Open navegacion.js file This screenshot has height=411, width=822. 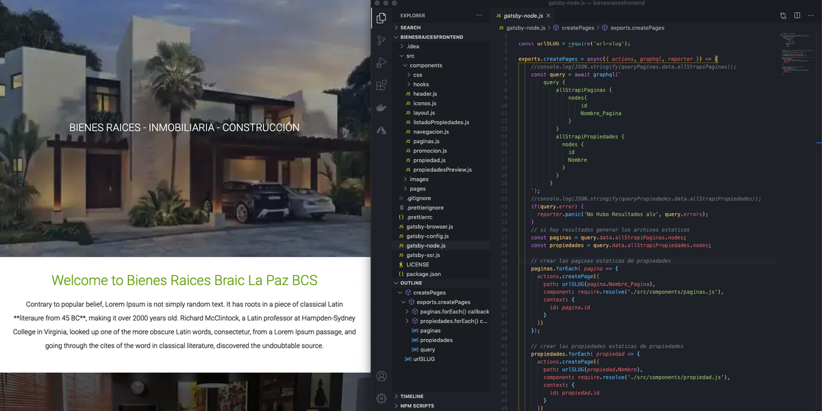click(443, 132)
